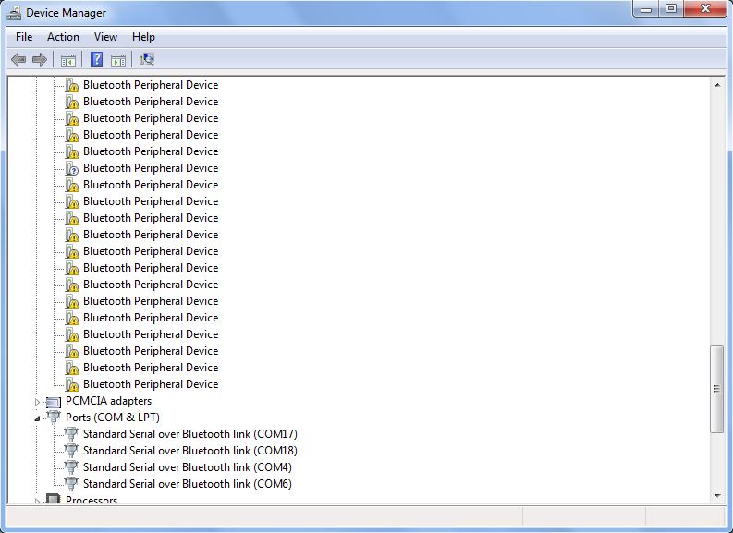Viewport: 733px width, 533px height.
Task: Click the Device Manager title bar icon
Action: coord(14,13)
